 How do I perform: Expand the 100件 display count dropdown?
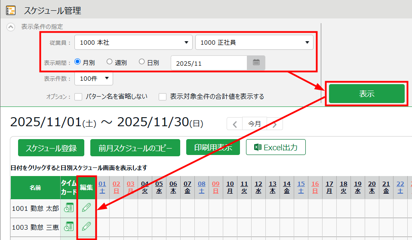(x=94, y=79)
